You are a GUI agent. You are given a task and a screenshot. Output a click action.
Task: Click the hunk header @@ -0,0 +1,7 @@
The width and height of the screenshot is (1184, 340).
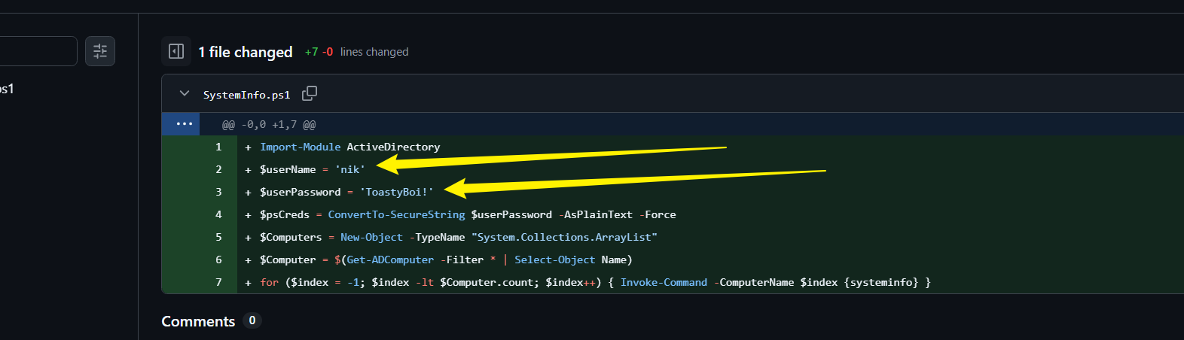(269, 125)
